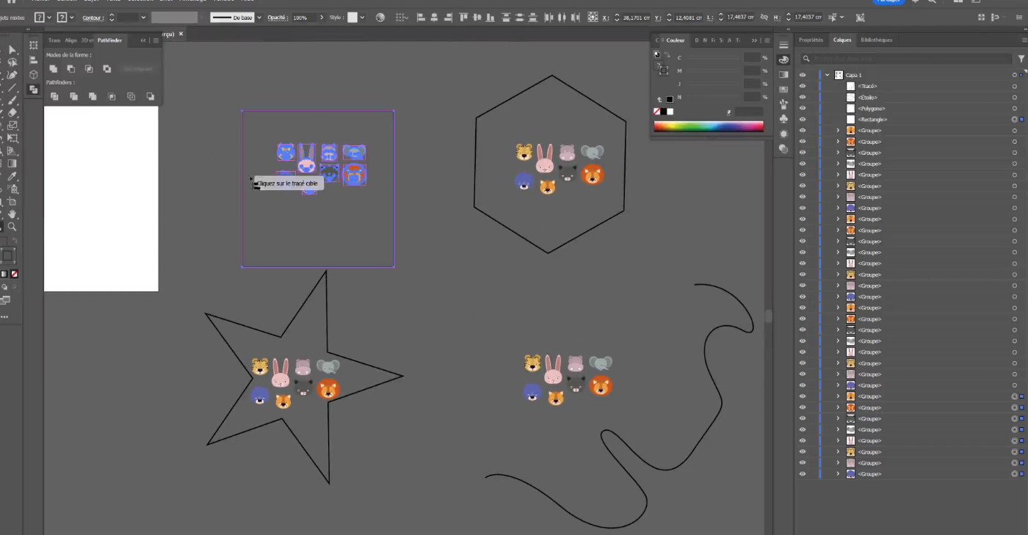Click the Opacité label link
This screenshot has width=1028, height=535.
click(x=278, y=18)
